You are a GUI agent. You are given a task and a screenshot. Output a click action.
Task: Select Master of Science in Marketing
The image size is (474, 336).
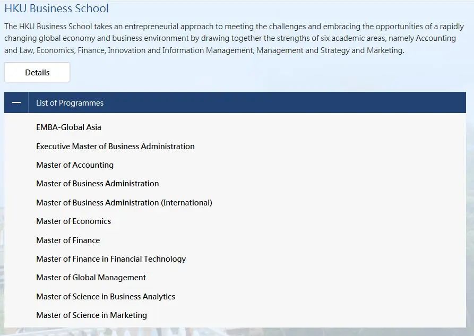pos(92,315)
